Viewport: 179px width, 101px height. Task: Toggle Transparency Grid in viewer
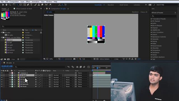pos(97,59)
